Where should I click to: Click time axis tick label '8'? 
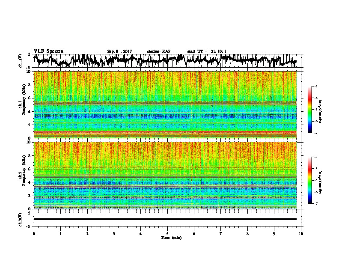[x=247, y=234]
